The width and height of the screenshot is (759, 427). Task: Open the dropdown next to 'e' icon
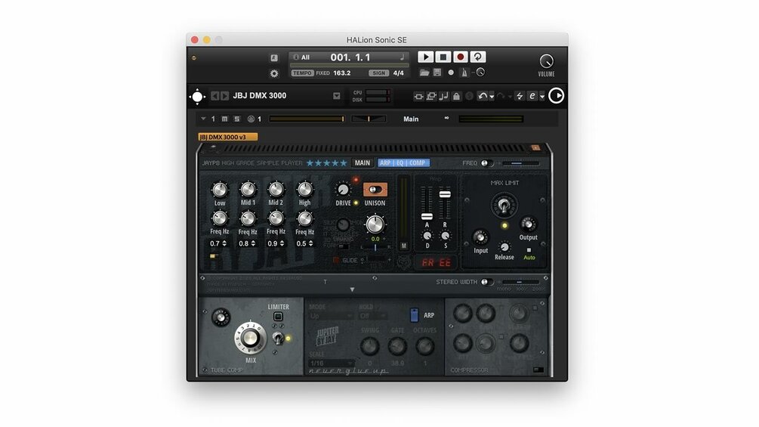(542, 96)
